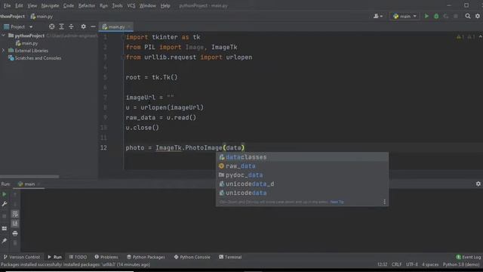Open the Run menu

pos(103,5)
